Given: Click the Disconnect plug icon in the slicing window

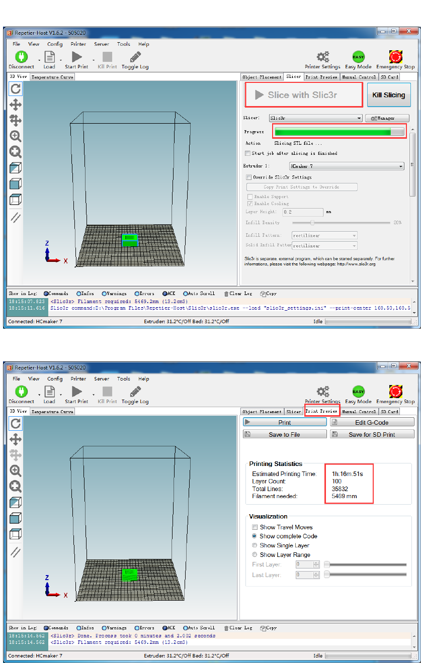Looking at the screenshot, I should click(x=21, y=56).
